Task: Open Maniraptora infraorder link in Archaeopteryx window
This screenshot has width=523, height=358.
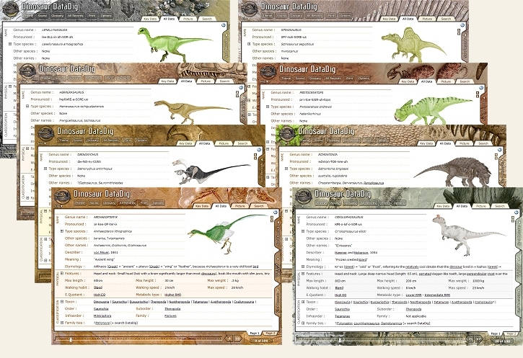Action: tap(102, 316)
